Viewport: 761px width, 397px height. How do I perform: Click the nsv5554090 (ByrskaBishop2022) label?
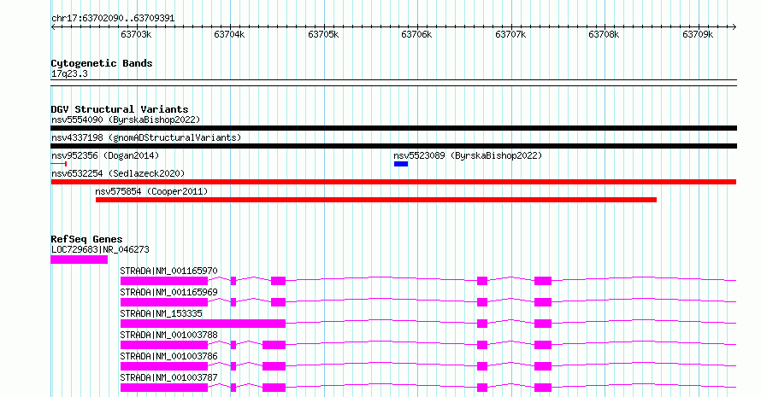pyautogui.click(x=126, y=120)
